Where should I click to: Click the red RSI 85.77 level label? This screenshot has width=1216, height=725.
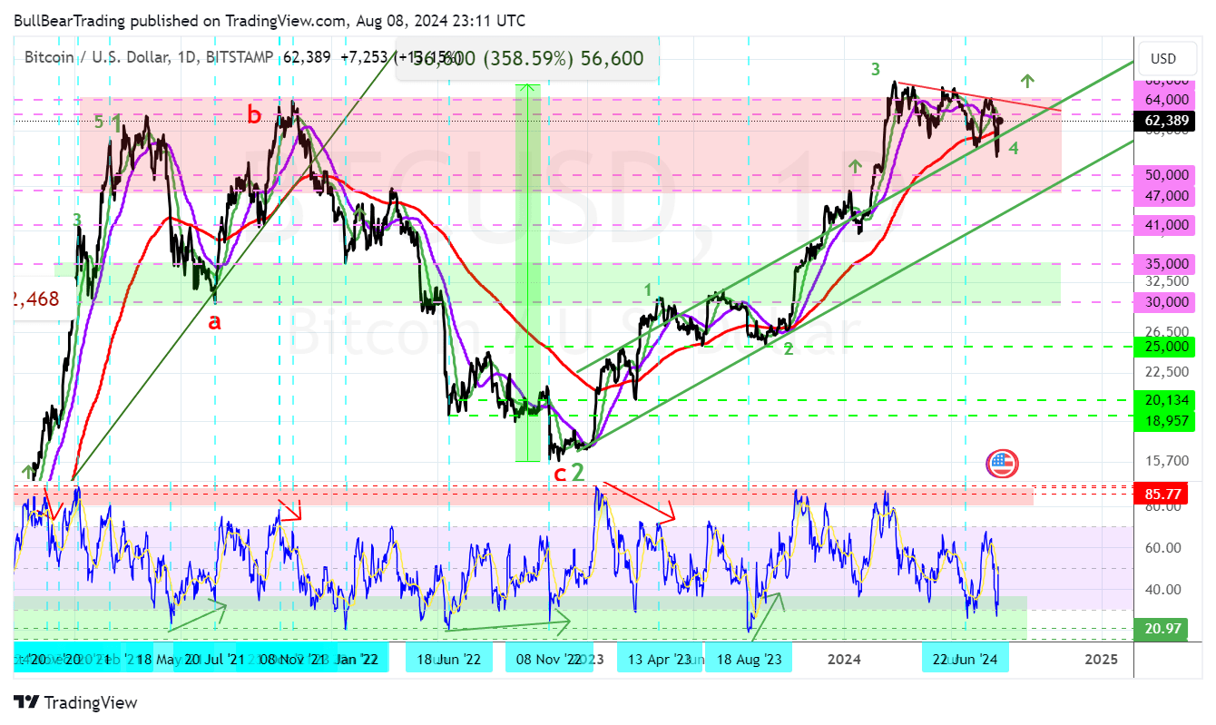(1162, 494)
